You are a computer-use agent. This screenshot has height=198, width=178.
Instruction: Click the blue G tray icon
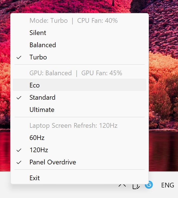click(149, 185)
